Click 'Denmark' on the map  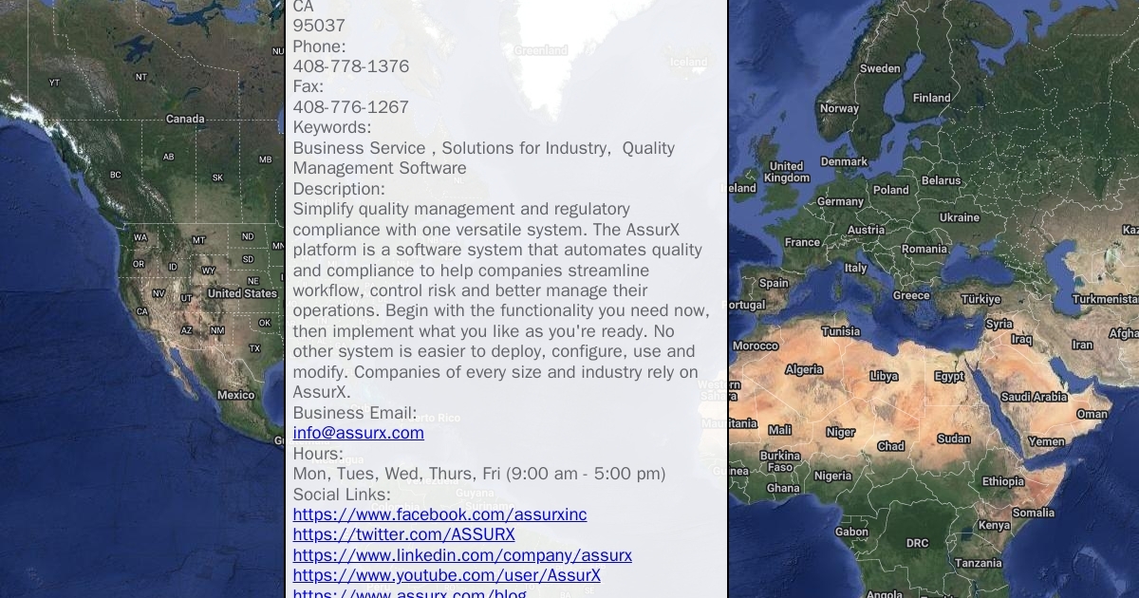tap(844, 161)
